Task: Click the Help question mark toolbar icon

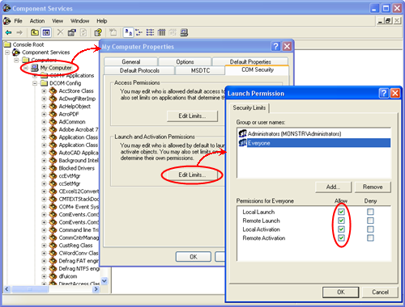Action: click(x=98, y=32)
